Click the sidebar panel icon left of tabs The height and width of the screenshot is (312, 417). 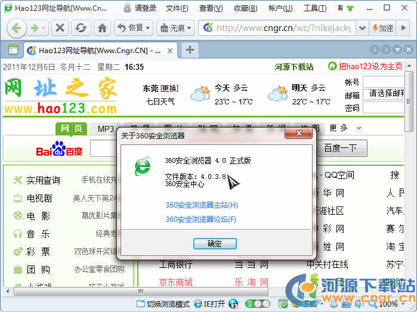pos(13,50)
